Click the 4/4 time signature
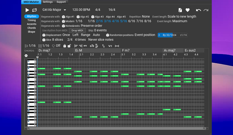The image size is (233, 135). (x=98, y=10)
